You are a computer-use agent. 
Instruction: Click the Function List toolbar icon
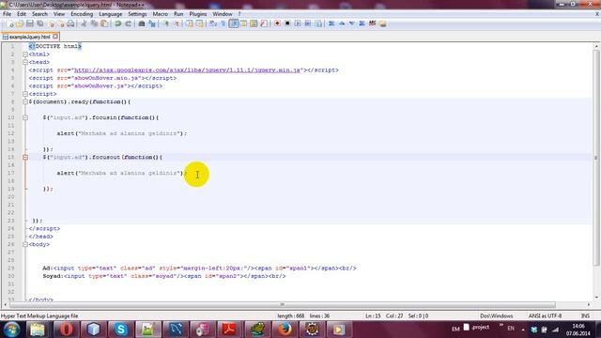coord(264,23)
